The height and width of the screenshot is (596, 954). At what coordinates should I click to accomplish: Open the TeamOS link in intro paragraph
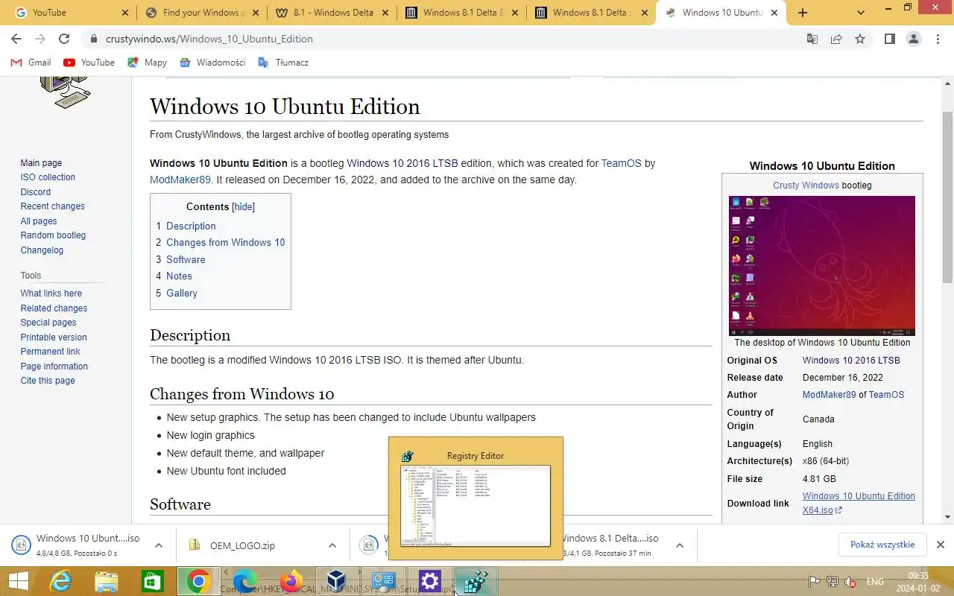point(621,163)
